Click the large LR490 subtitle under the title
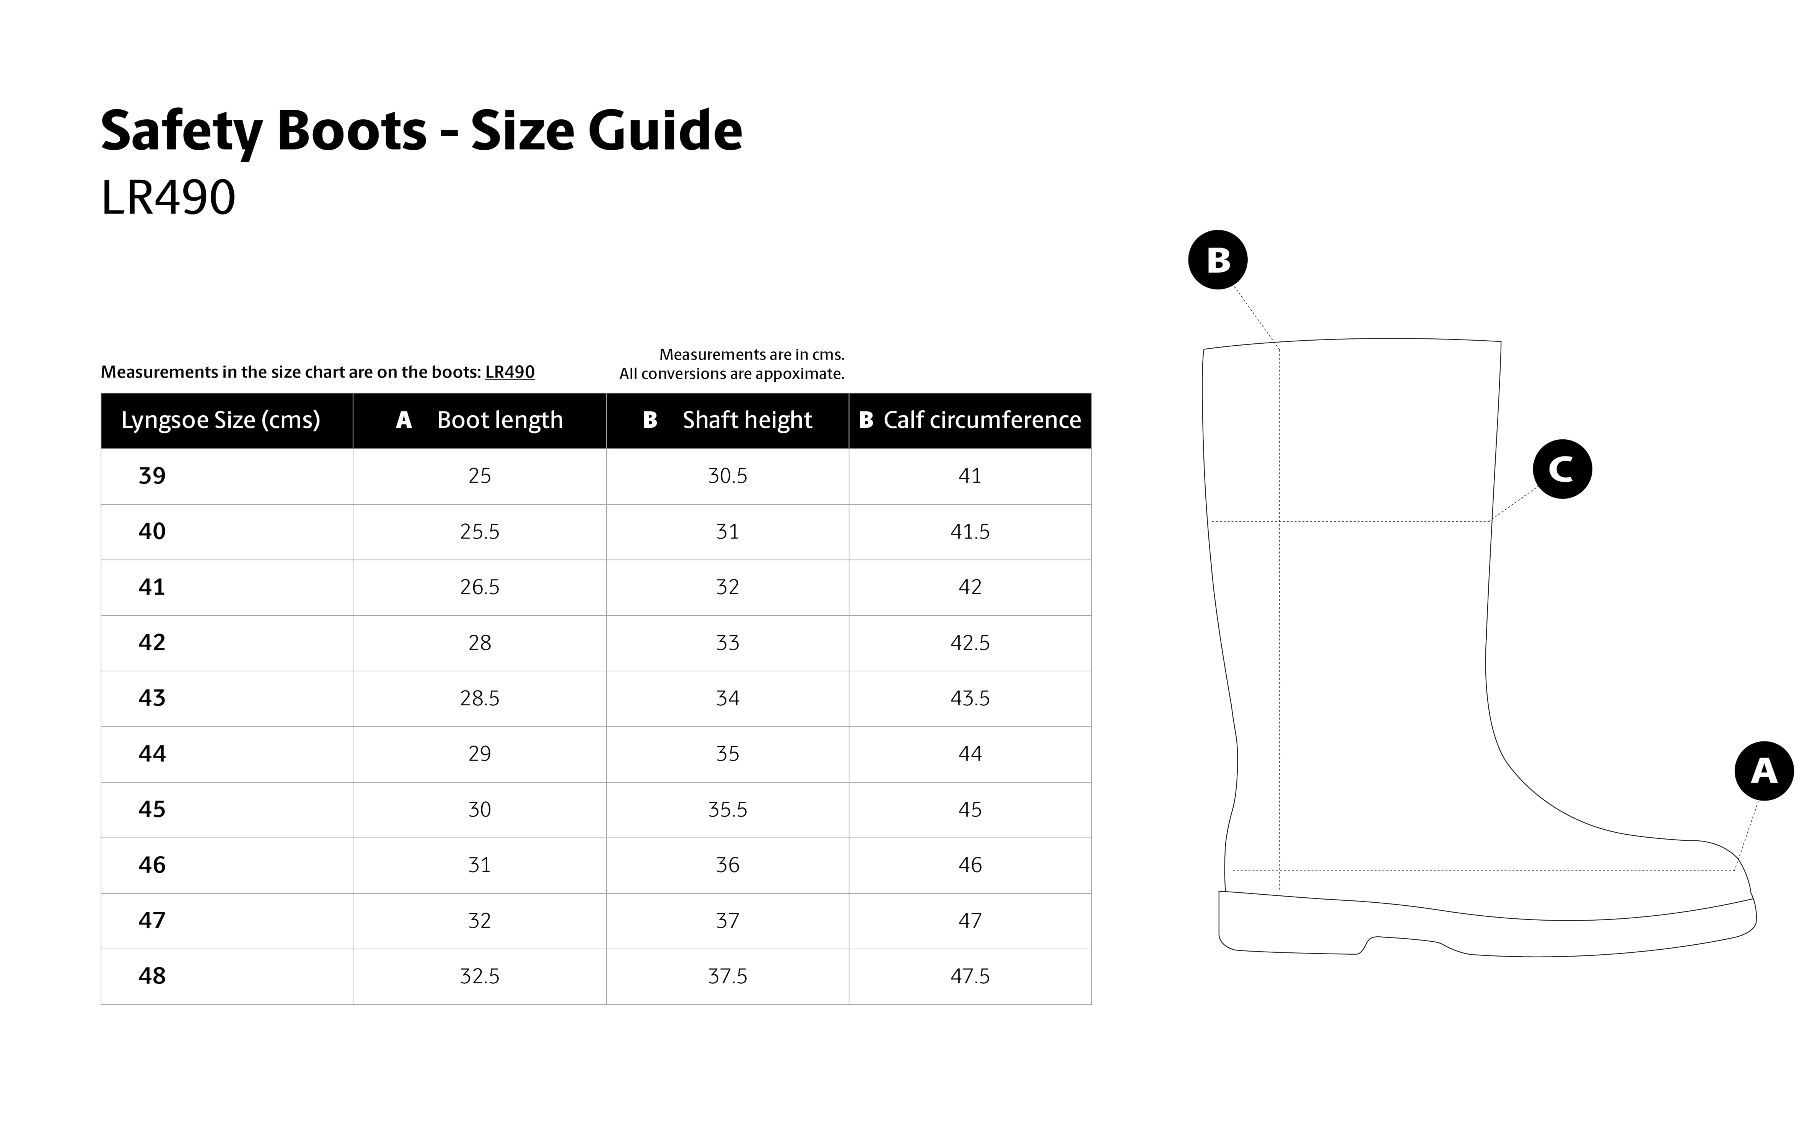 (x=168, y=198)
